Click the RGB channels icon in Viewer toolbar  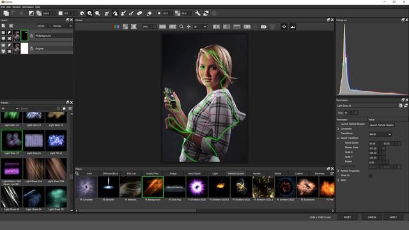[x=116, y=27]
